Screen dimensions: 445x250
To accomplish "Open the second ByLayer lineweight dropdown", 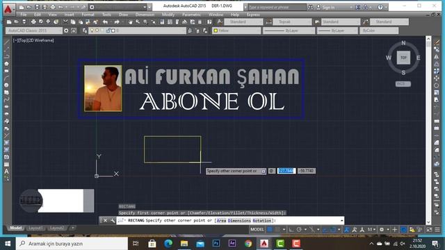I will 337,31.
